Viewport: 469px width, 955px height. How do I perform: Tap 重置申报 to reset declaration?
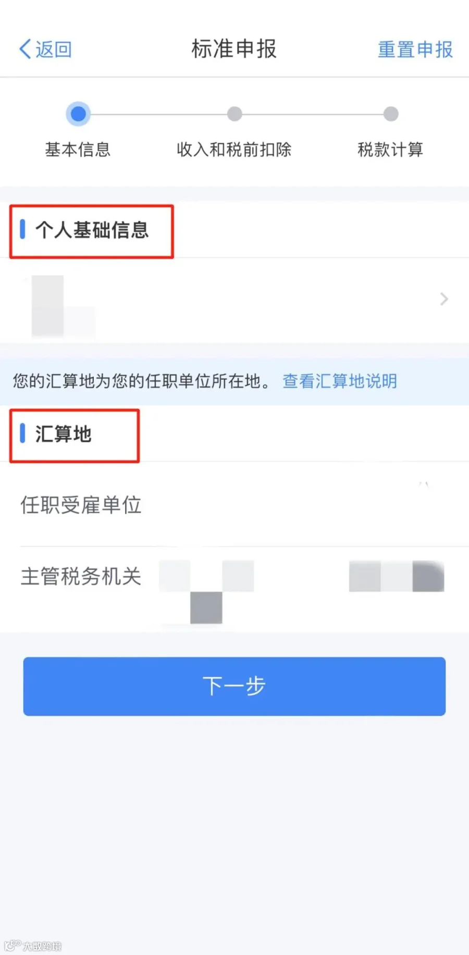point(415,49)
